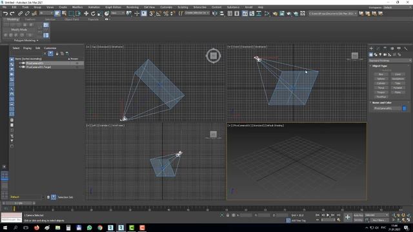The image size is (413, 232).
Task: Collapse the Object Type rollout
Action: (379, 66)
